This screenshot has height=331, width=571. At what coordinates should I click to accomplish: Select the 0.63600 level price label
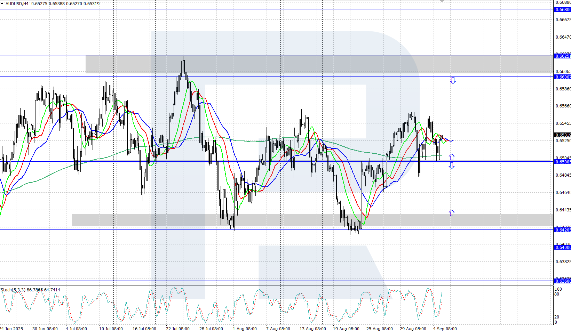562,281
